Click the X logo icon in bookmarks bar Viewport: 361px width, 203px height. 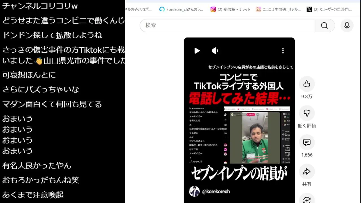point(309,9)
